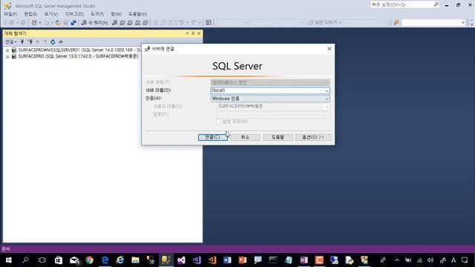Click the Save All toolbar icon

point(73,23)
